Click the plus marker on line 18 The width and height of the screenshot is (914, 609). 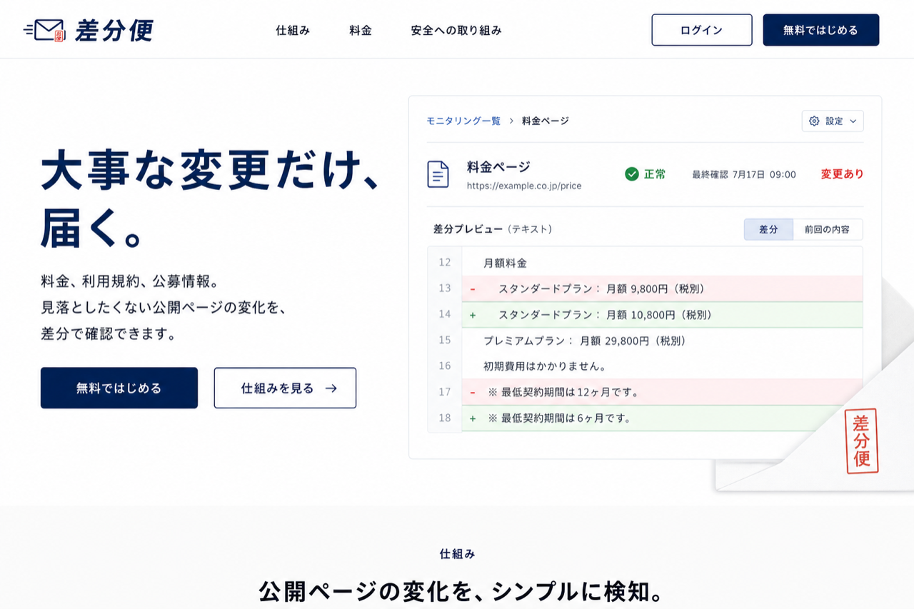(473, 418)
